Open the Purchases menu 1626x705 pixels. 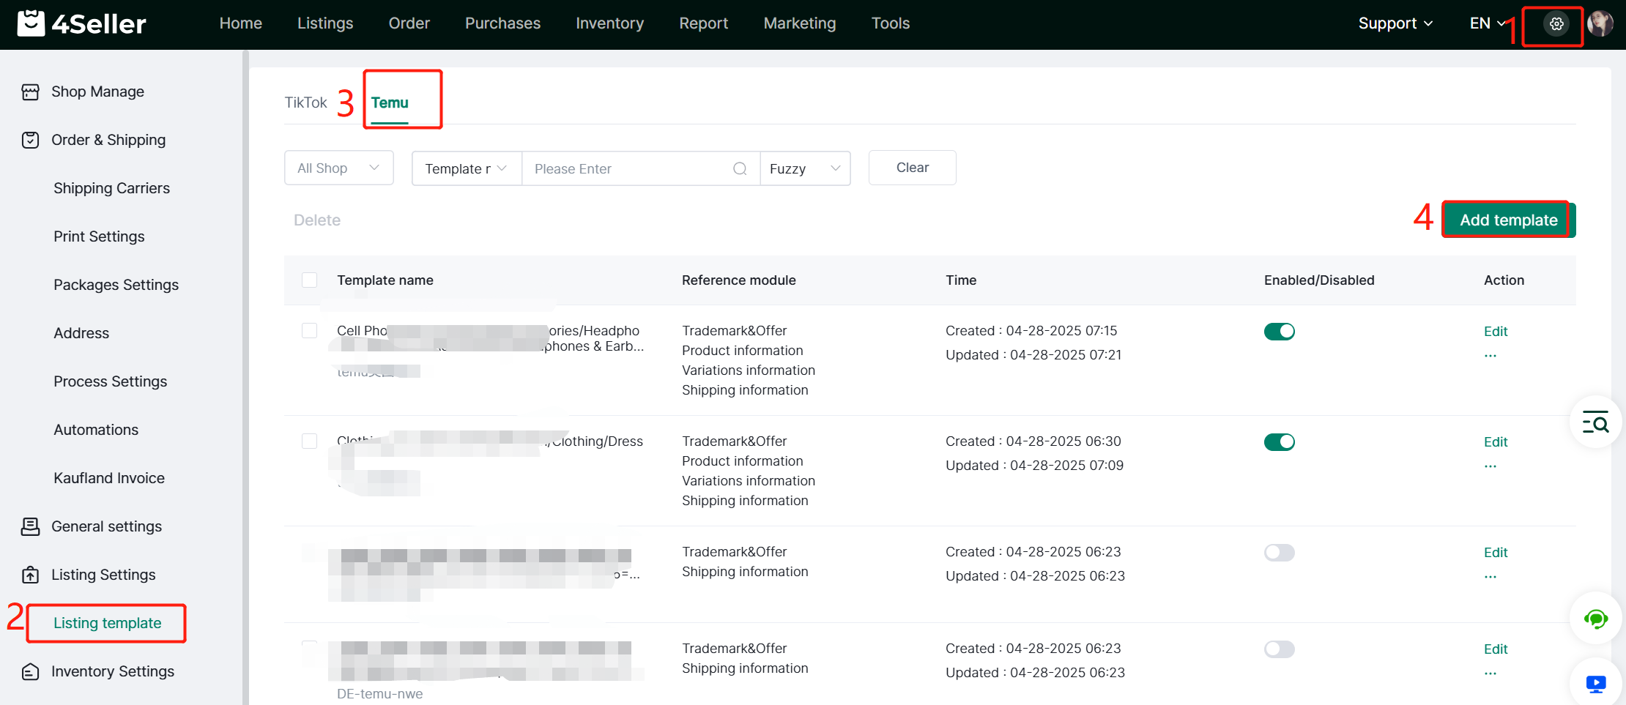tap(503, 23)
